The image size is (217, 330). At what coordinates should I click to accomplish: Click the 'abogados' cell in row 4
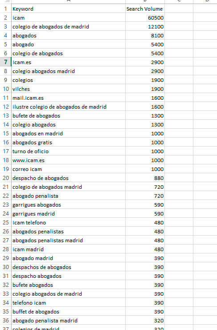tap(68, 36)
